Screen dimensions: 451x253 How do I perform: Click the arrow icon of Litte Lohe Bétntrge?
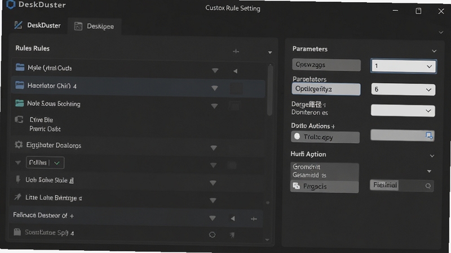(x=17, y=197)
